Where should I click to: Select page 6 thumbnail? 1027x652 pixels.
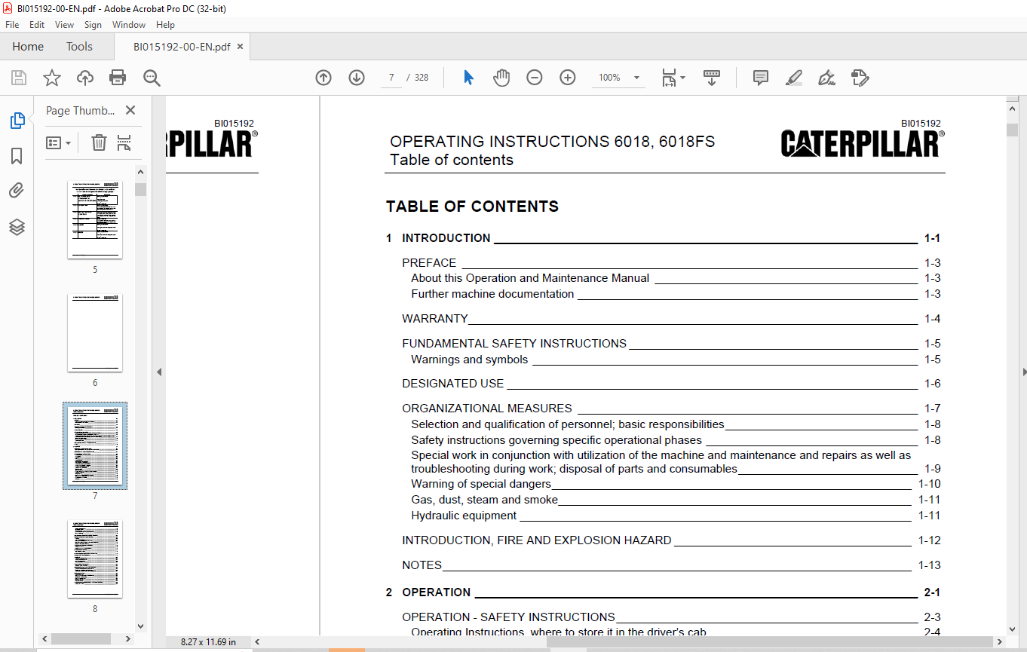pos(95,332)
